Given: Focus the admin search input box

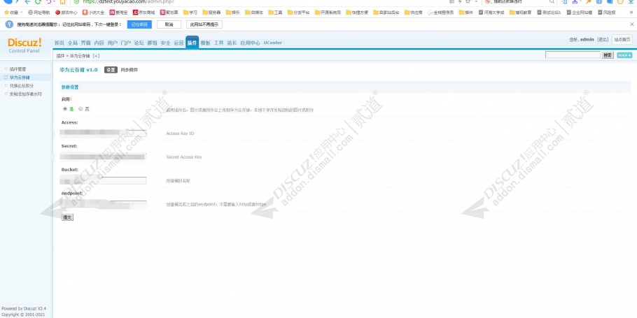Looking at the screenshot, I should coord(573,55).
